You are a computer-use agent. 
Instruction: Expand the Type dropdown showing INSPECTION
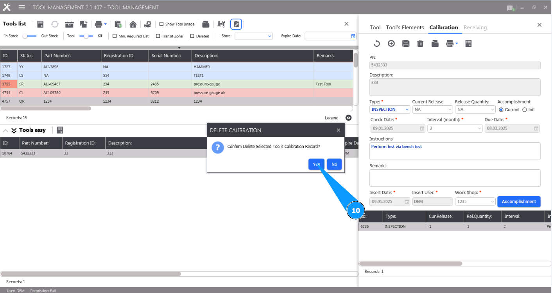coord(389,110)
